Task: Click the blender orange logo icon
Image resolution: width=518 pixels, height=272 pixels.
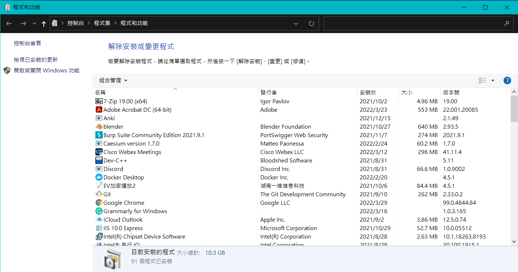Action: click(x=99, y=126)
